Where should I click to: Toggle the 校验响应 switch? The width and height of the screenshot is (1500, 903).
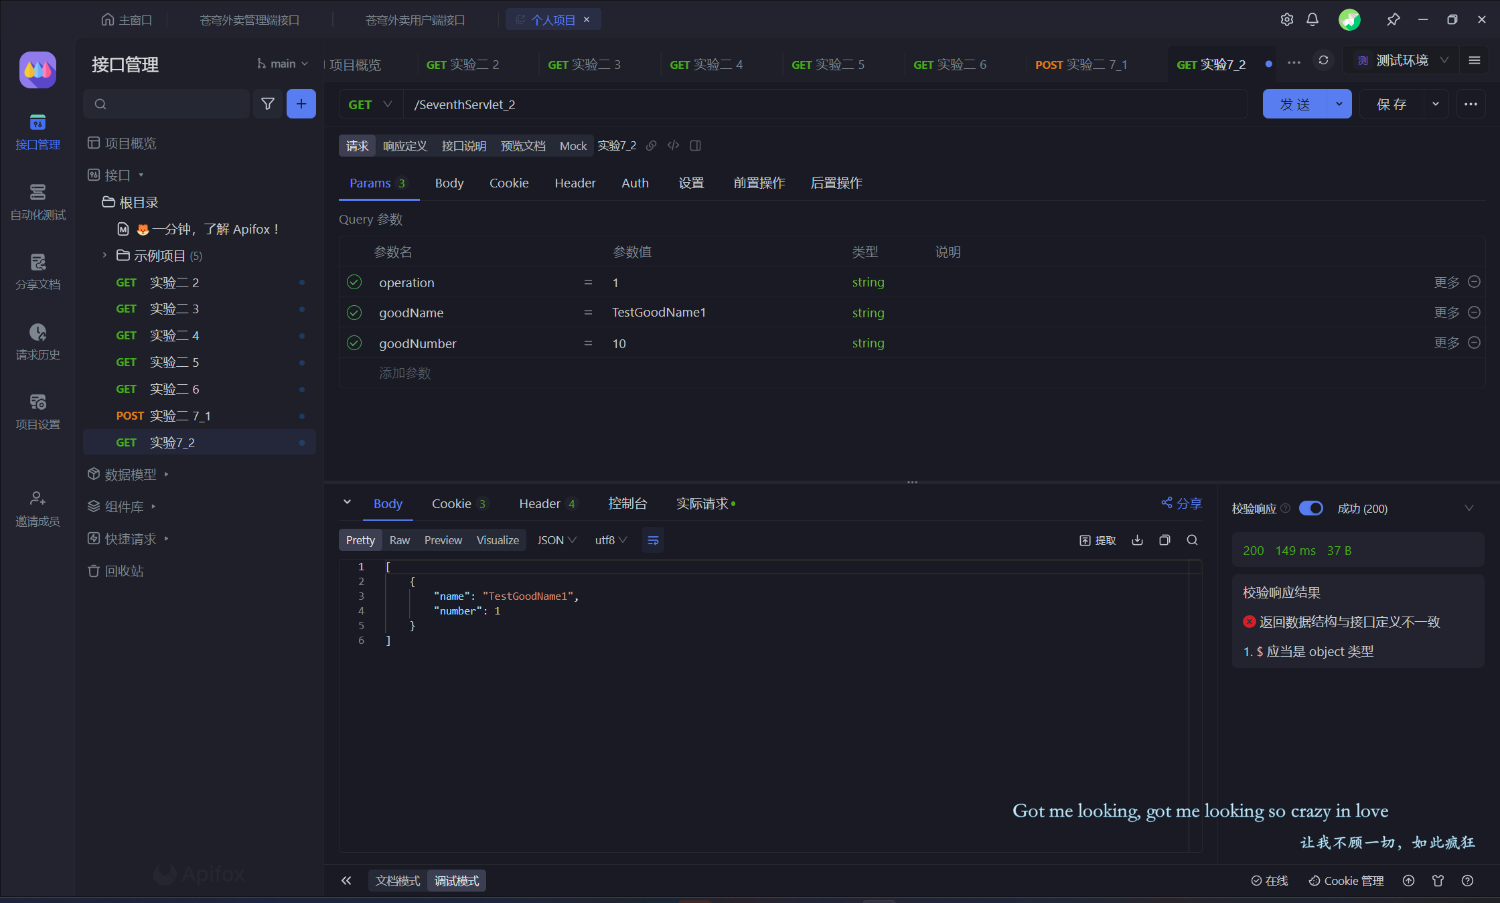pyautogui.click(x=1310, y=508)
